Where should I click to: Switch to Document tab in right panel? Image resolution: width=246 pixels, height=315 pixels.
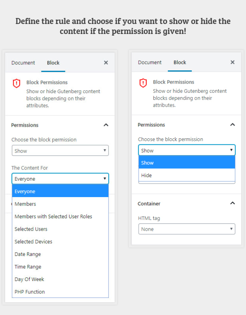coord(150,62)
